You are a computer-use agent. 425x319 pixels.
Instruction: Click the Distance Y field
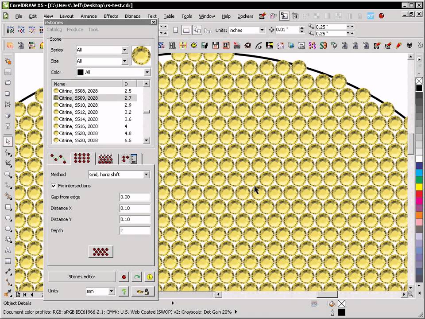click(x=135, y=219)
